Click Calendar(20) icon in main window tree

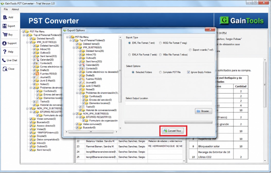(38, 60)
